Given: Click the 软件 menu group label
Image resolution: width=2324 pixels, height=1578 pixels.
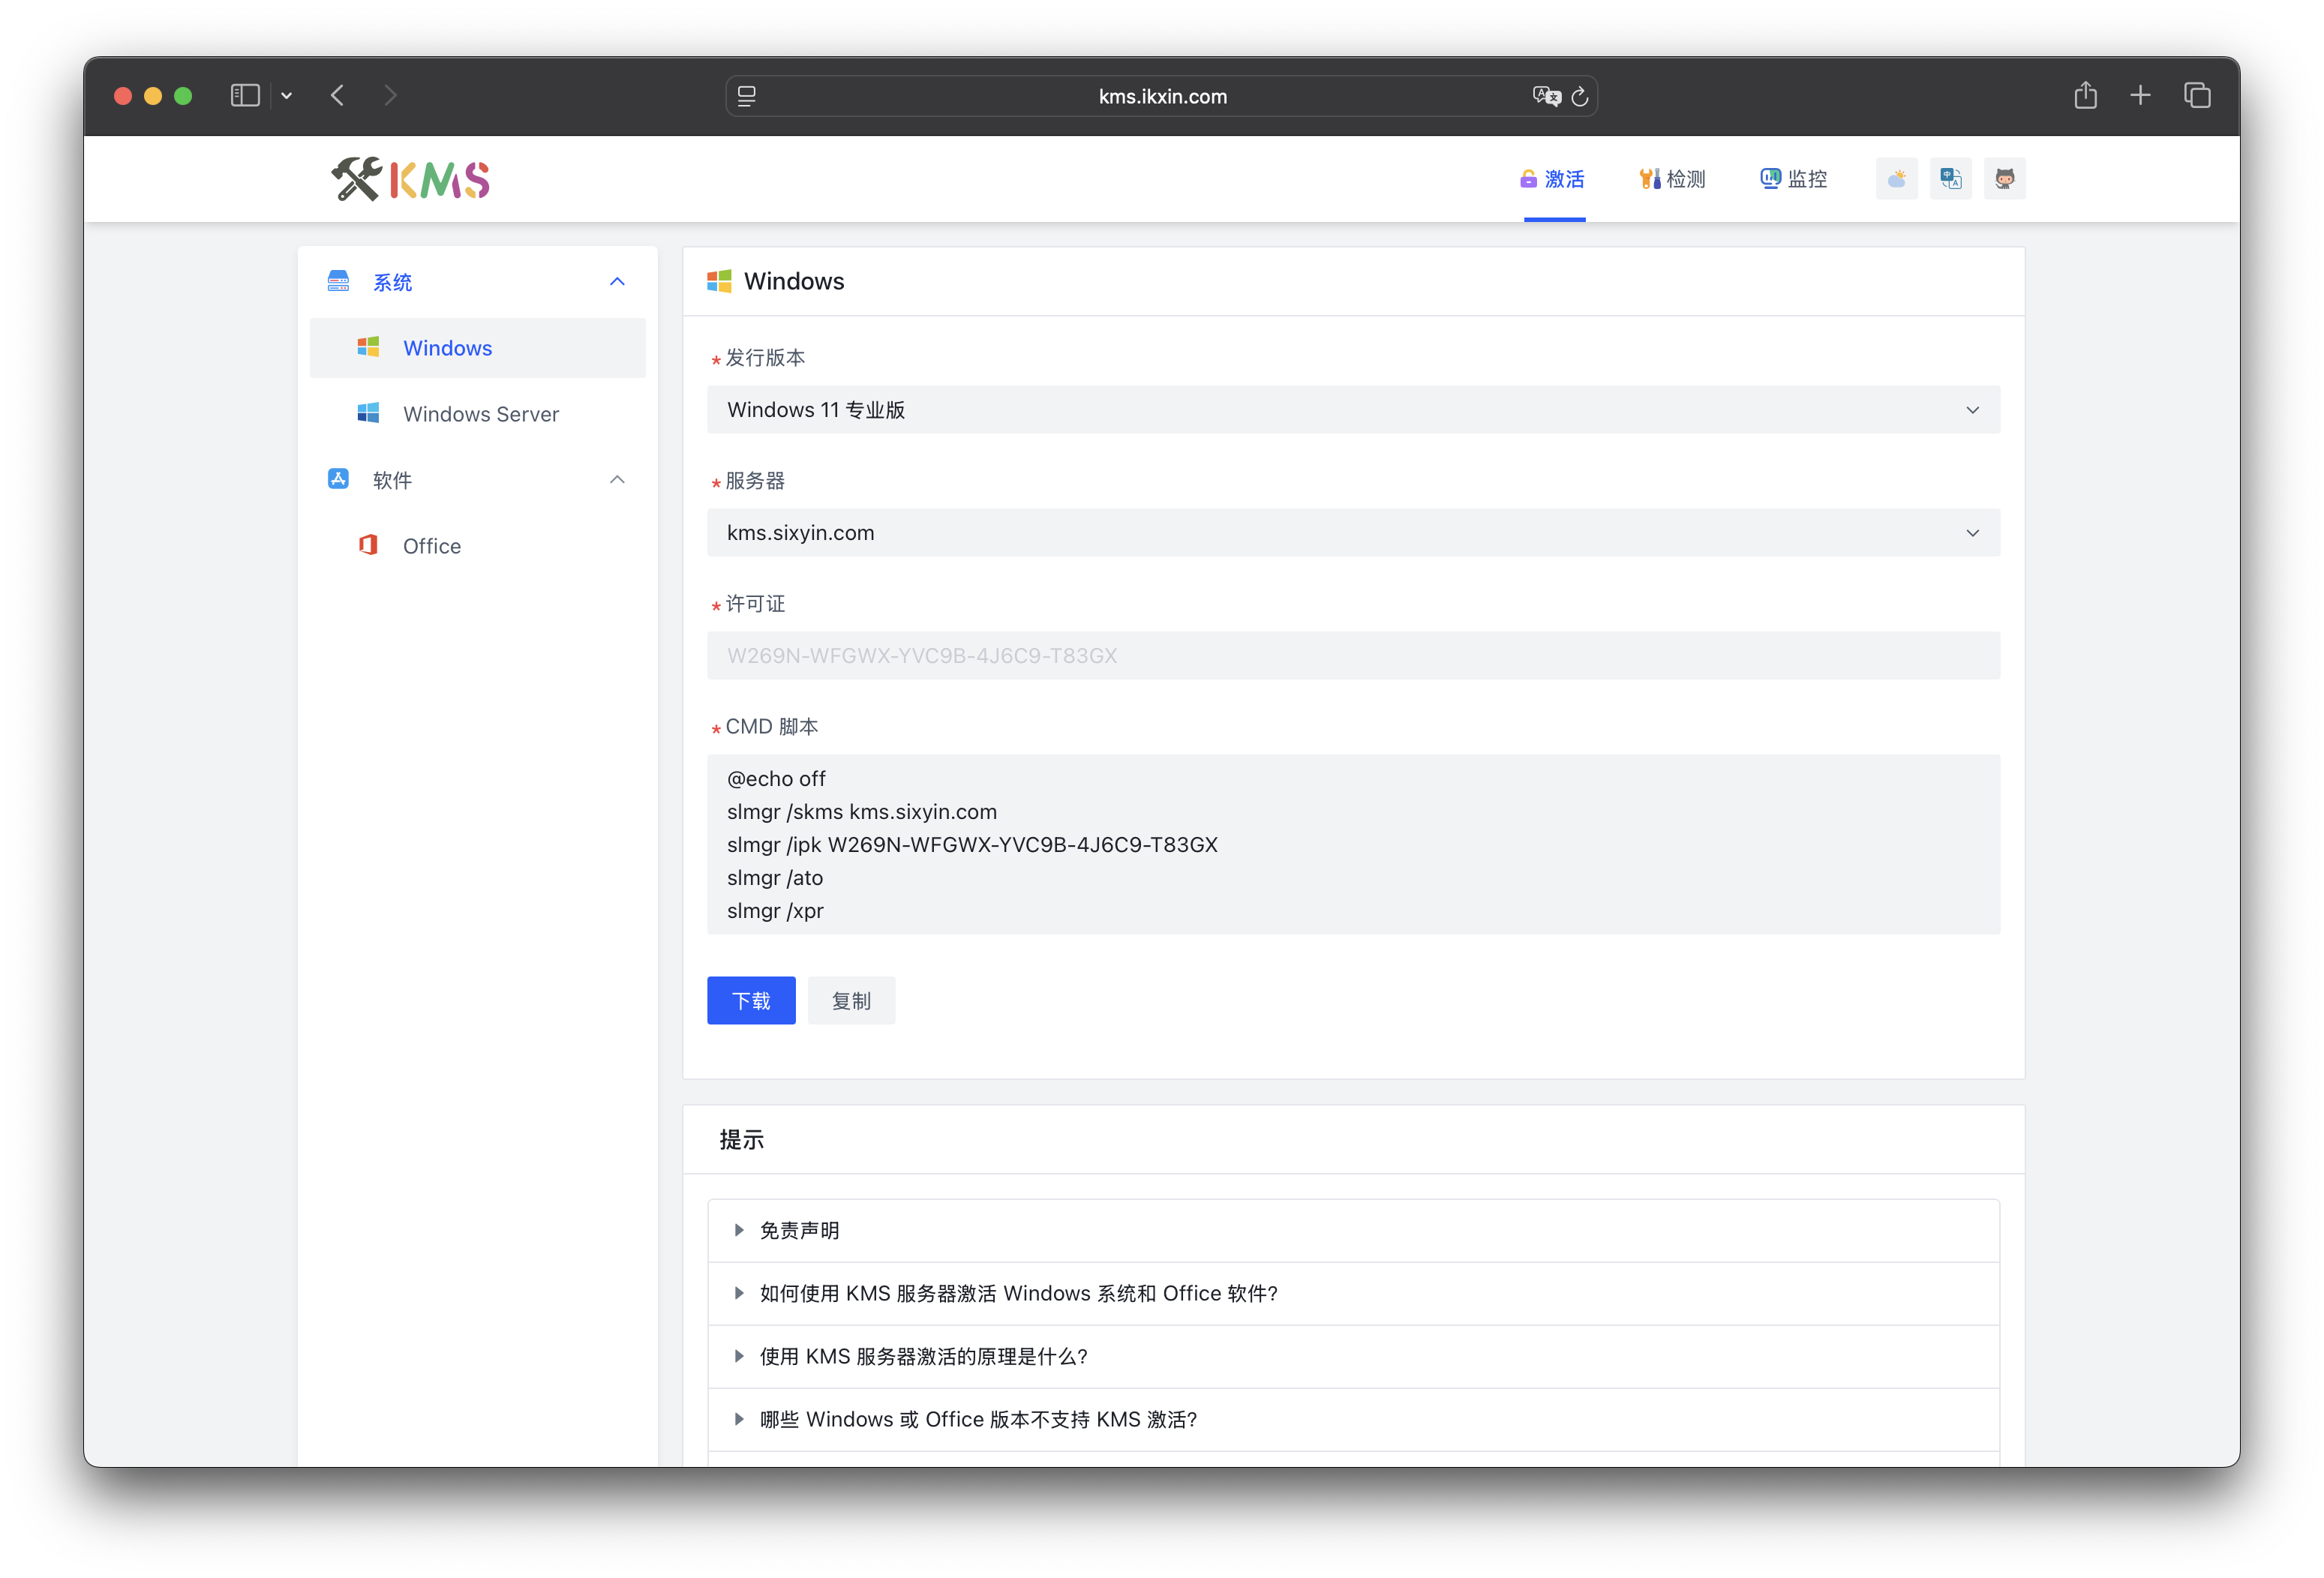Looking at the screenshot, I should point(392,480).
